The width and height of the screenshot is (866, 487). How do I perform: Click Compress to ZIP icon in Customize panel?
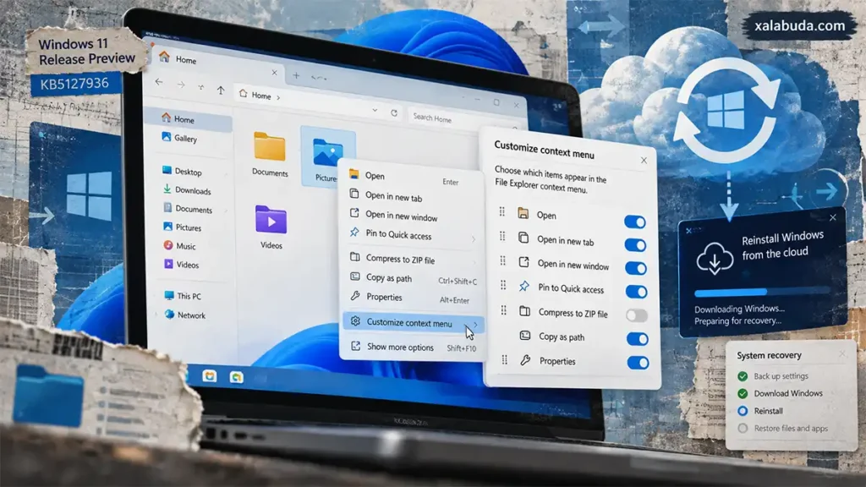tap(524, 311)
